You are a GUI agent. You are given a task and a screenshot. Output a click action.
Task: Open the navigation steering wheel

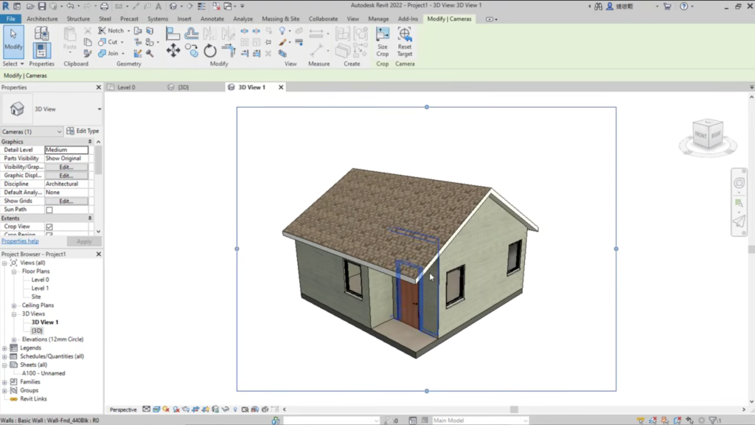click(x=739, y=183)
